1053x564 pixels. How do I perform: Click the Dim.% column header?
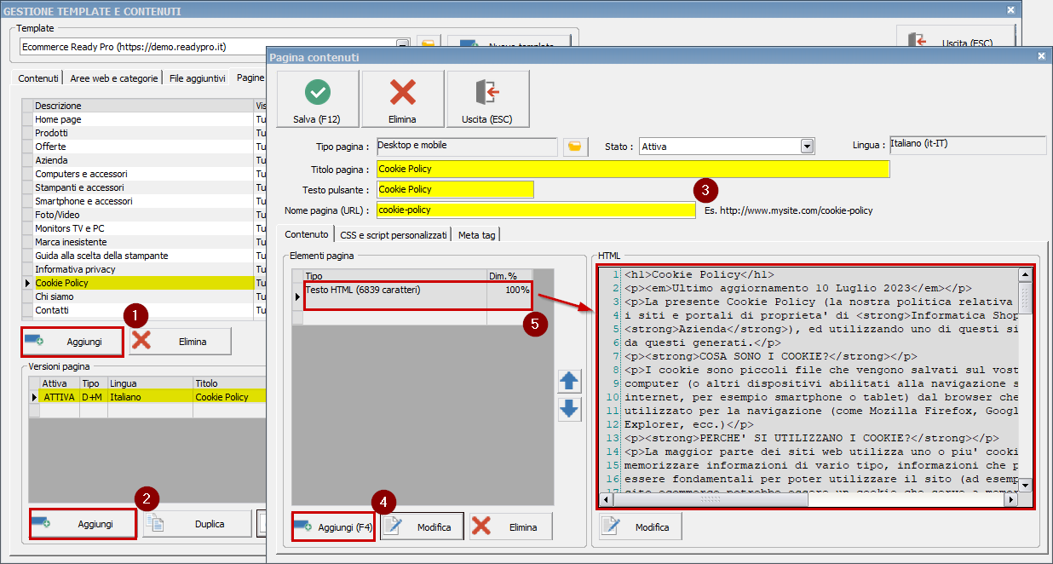[x=509, y=276]
